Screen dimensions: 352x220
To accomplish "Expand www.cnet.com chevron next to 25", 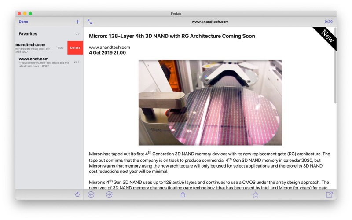I will point(79,62).
